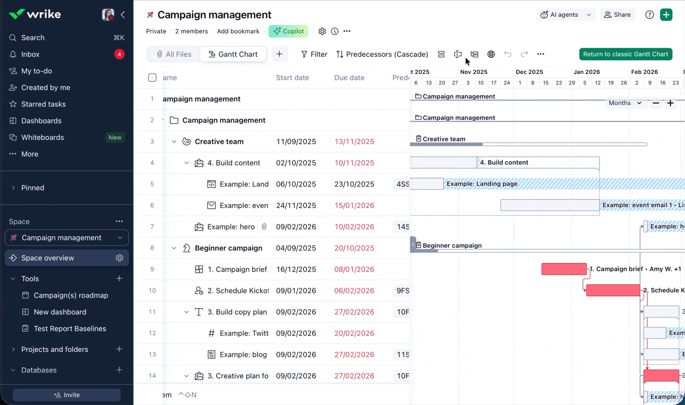Open the Months timescale dropdown

coord(625,103)
